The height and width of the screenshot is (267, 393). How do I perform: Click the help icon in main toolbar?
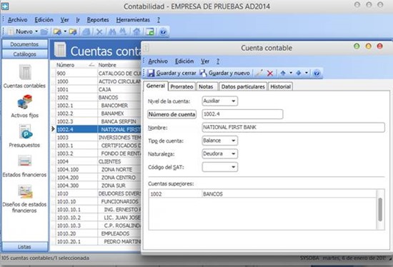pyautogui.click(x=163, y=32)
